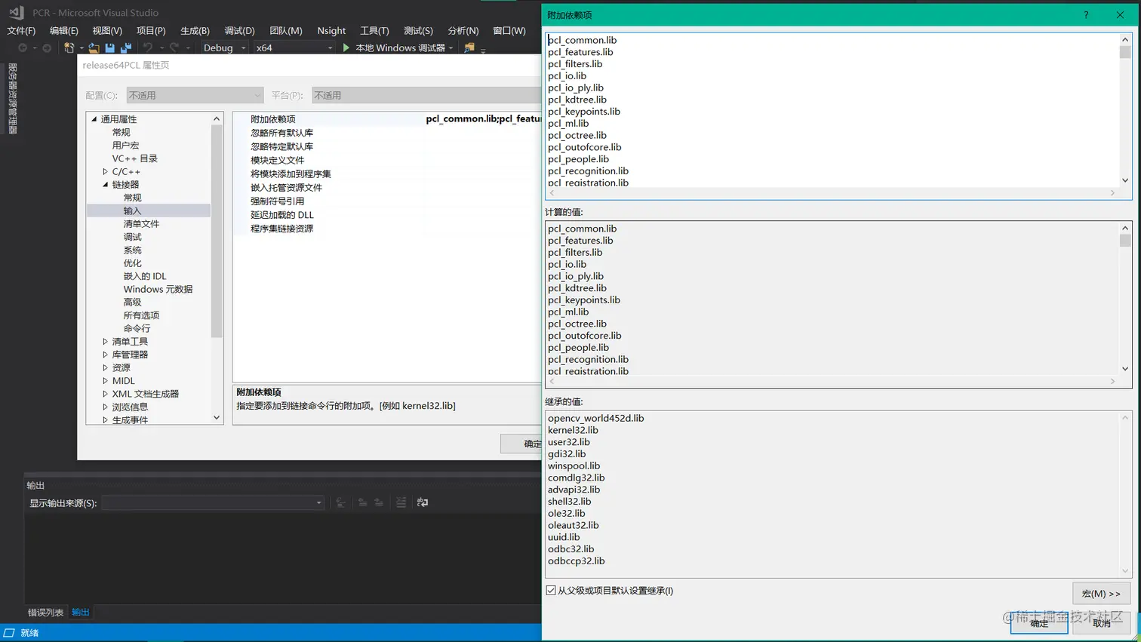Expand the XML 文档生成器 tree node
The height and width of the screenshot is (642, 1141).
pos(106,394)
